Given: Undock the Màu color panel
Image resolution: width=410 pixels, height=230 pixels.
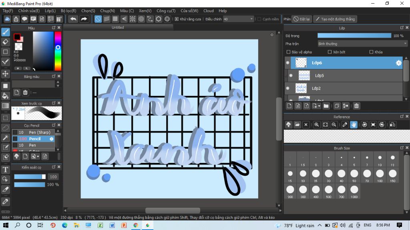Looking at the screenshot, I should 54,28.
